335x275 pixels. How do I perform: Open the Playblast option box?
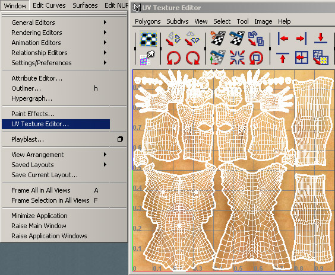(120, 139)
